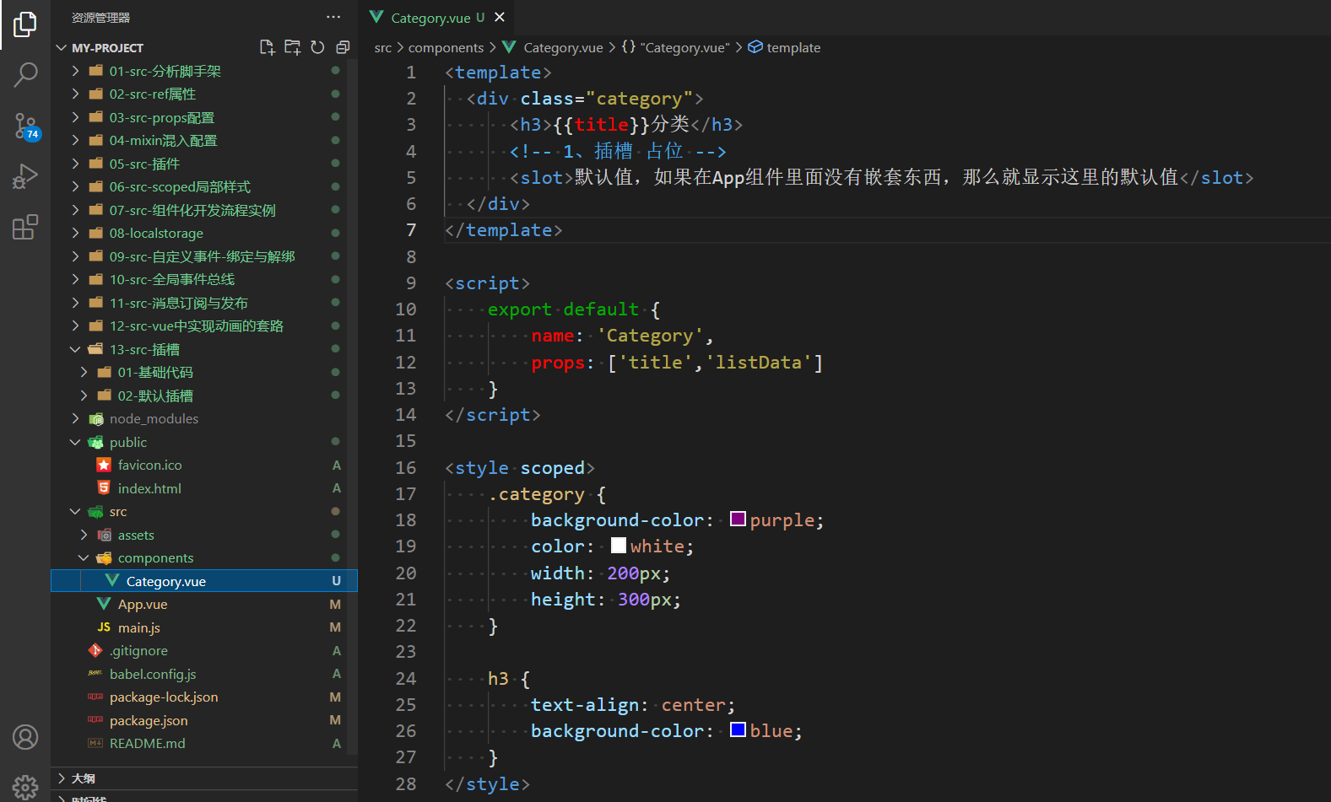Open the white color swatch picker

[619, 546]
